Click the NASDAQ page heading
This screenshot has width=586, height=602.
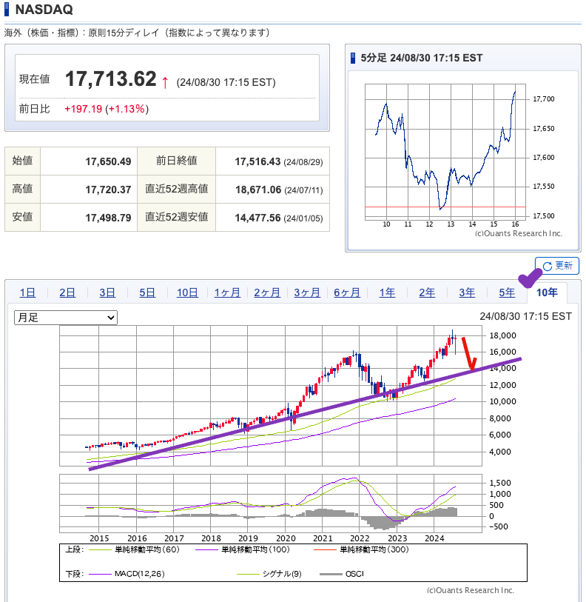tap(44, 10)
